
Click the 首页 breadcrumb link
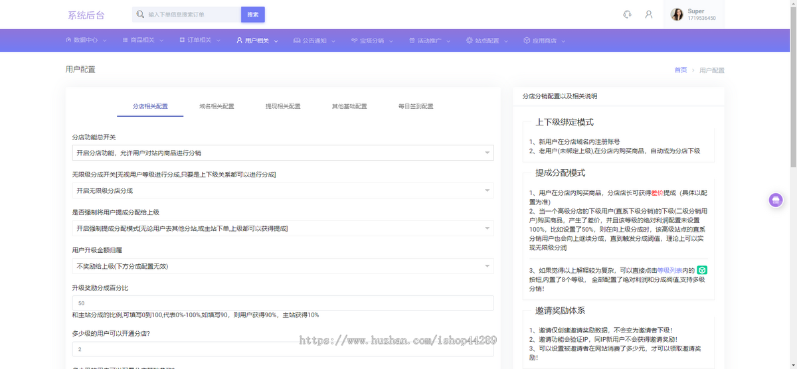point(681,70)
